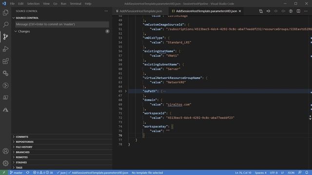Select the Source Control activity bar icon

pyautogui.click(x=5, y=36)
